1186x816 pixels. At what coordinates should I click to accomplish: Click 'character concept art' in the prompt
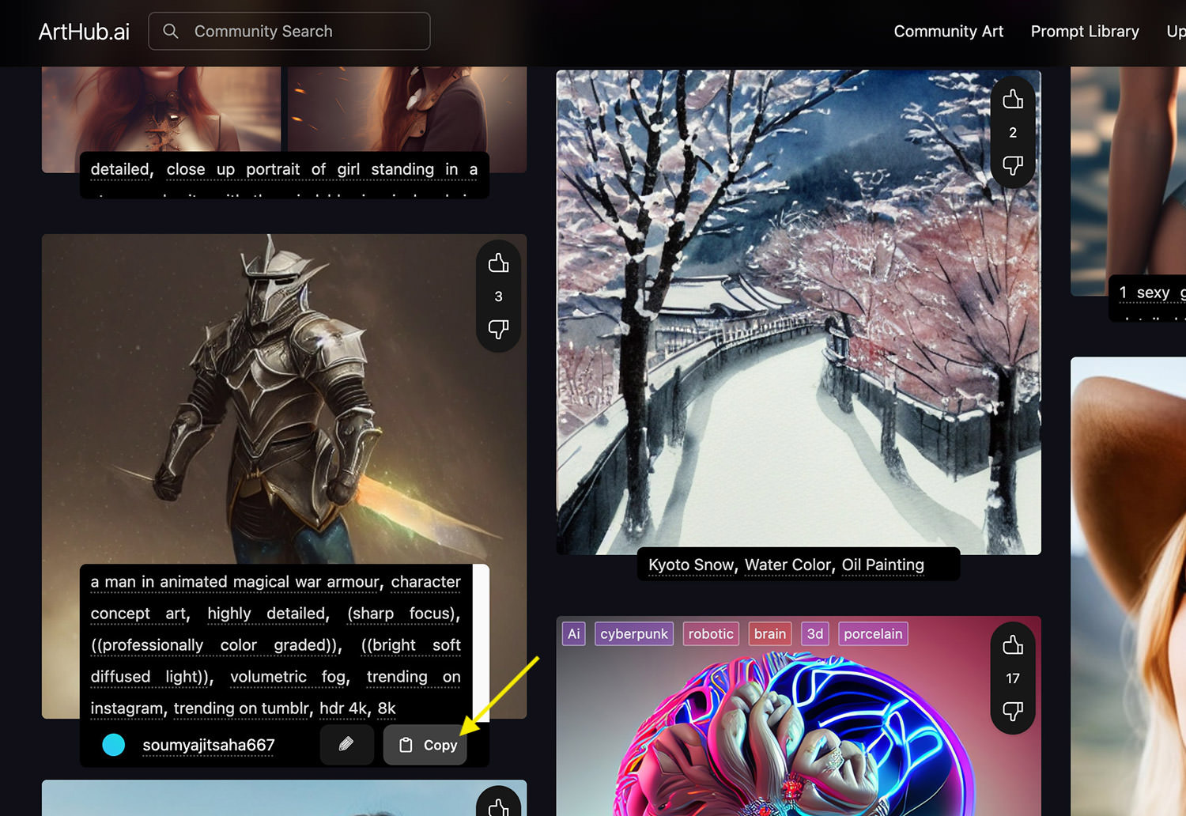coord(275,598)
